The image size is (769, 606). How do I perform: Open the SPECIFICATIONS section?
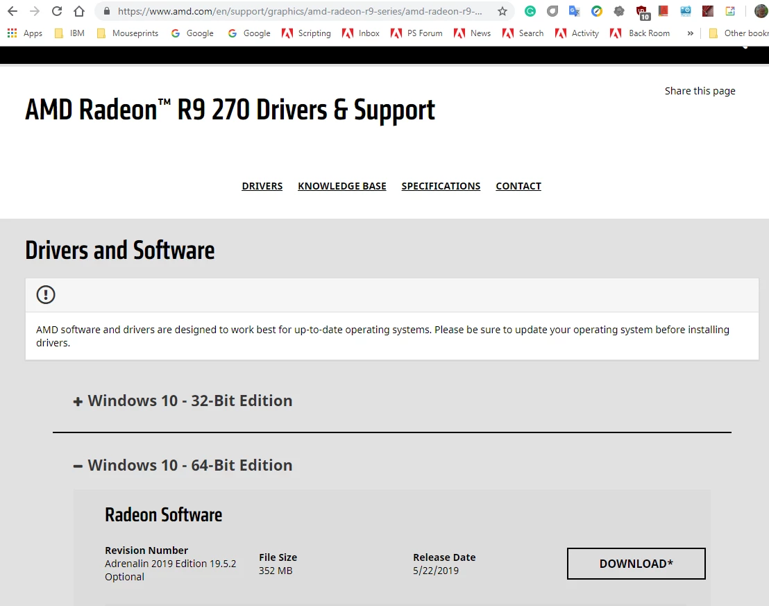click(441, 186)
